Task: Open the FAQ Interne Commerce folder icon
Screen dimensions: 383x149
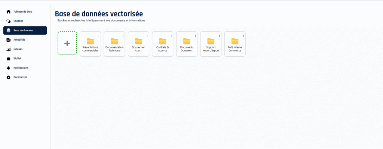Action: 235,41
